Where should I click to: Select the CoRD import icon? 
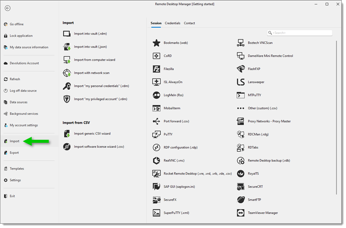tap(156, 56)
